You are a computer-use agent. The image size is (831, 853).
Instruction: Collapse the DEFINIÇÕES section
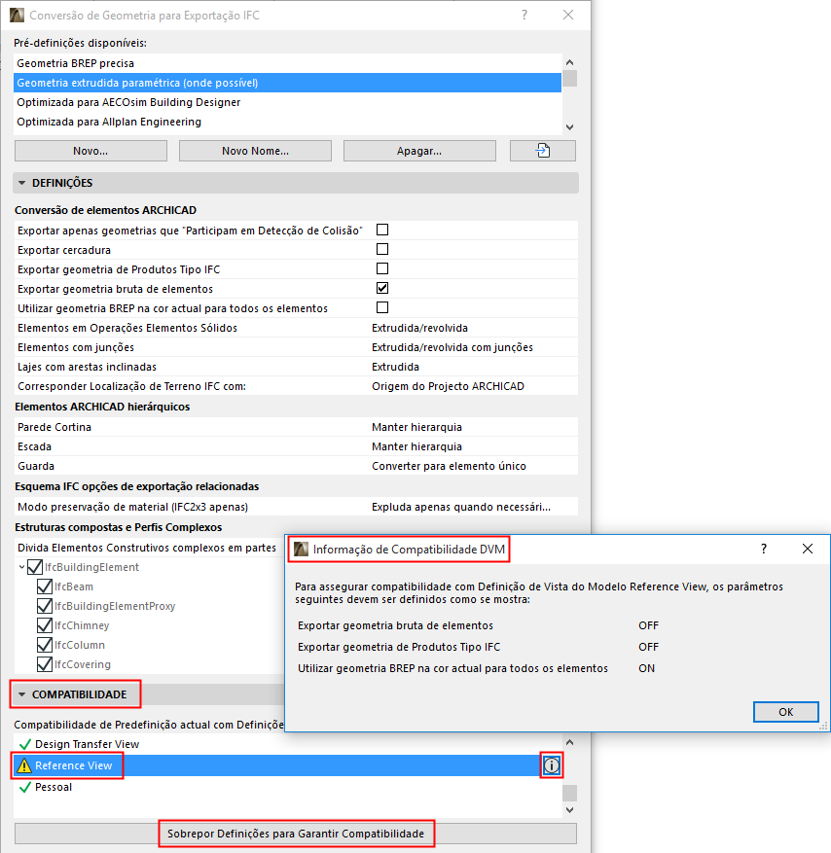point(22,183)
